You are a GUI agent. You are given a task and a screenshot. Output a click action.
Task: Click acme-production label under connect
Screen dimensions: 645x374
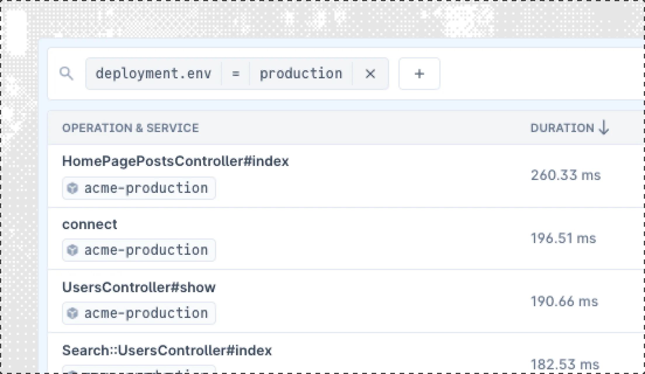[146, 250]
